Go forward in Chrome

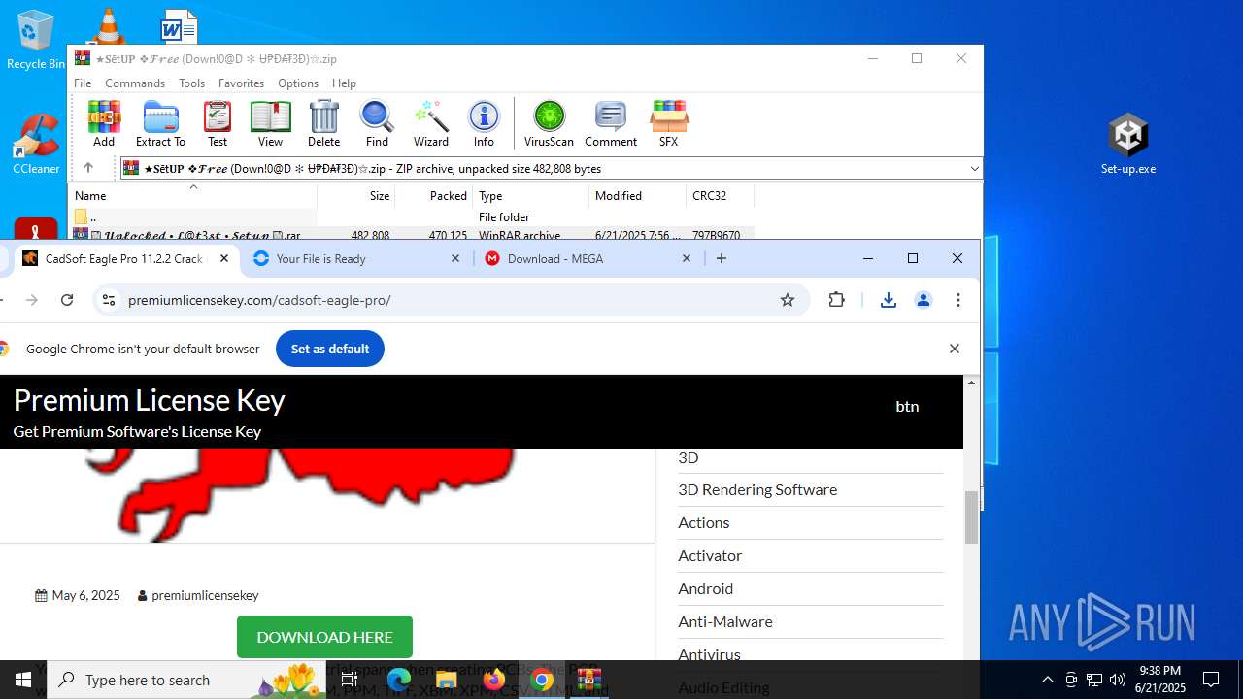(32, 300)
